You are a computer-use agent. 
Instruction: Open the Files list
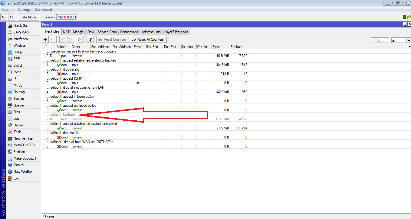pyautogui.click(x=17, y=112)
